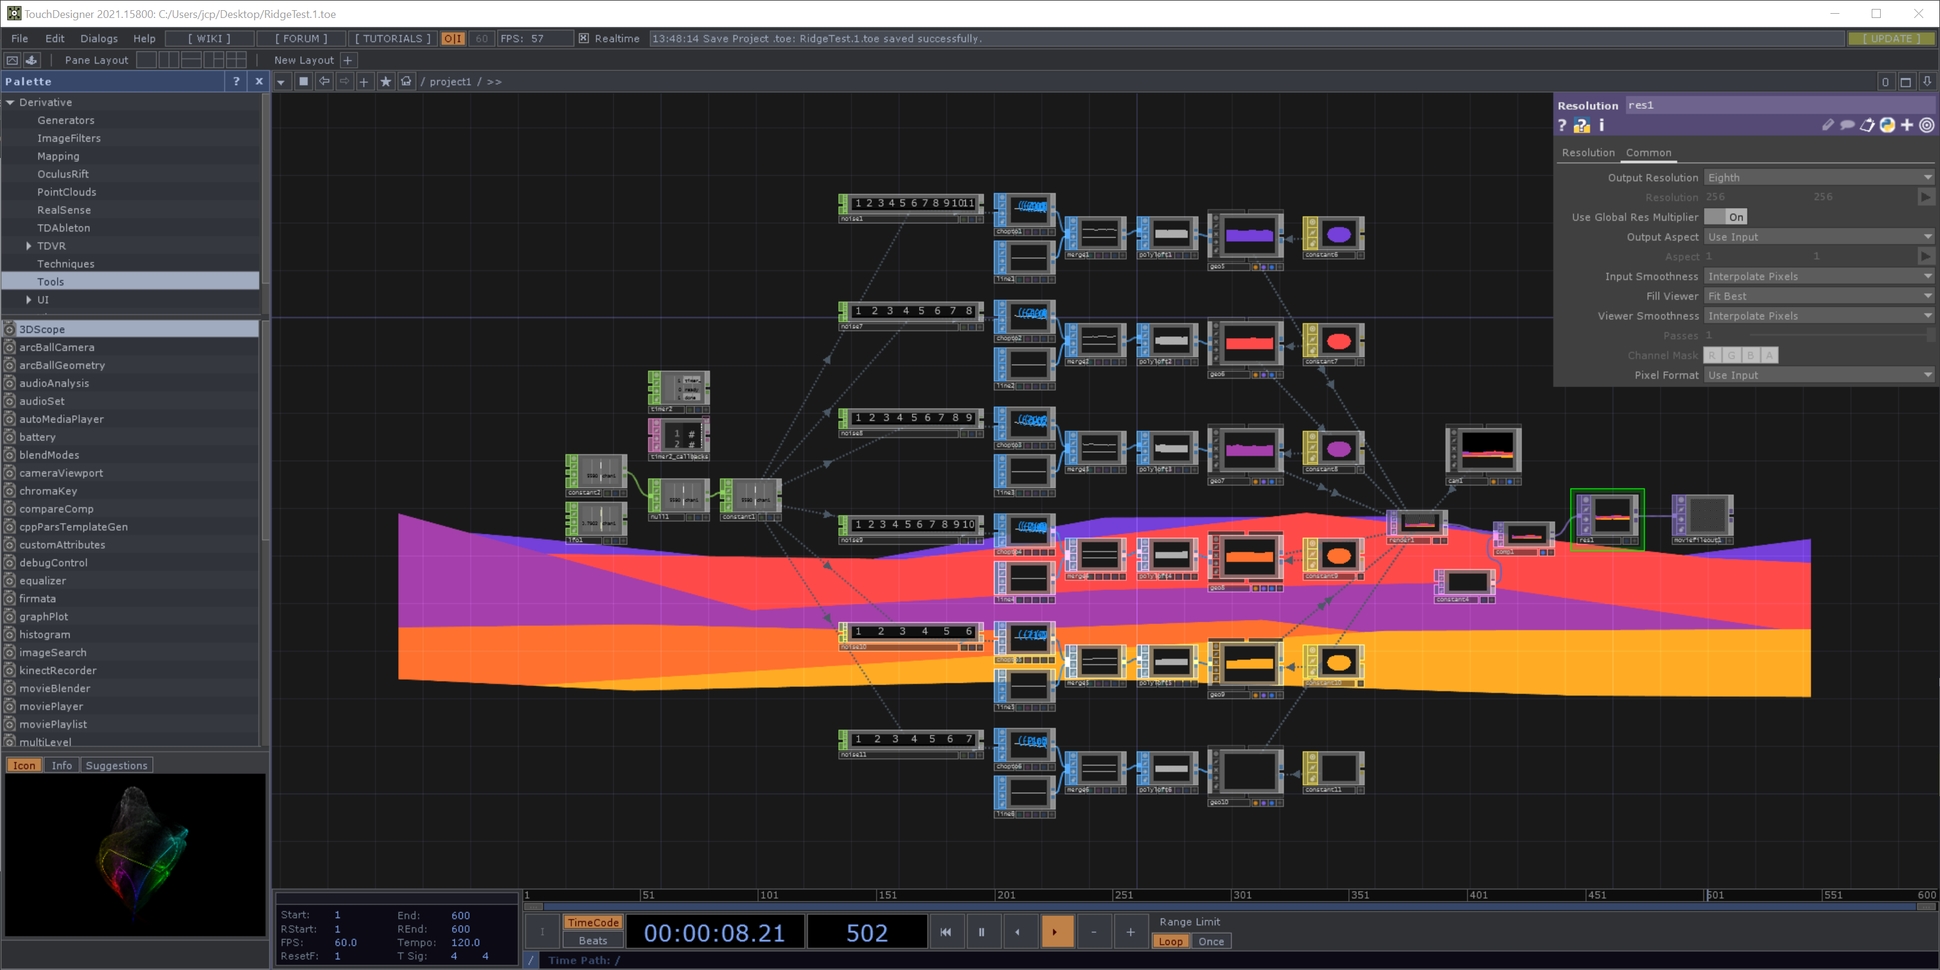This screenshot has width=1940, height=970.
Task: Click the home network icon in path bar
Action: pyautogui.click(x=406, y=81)
